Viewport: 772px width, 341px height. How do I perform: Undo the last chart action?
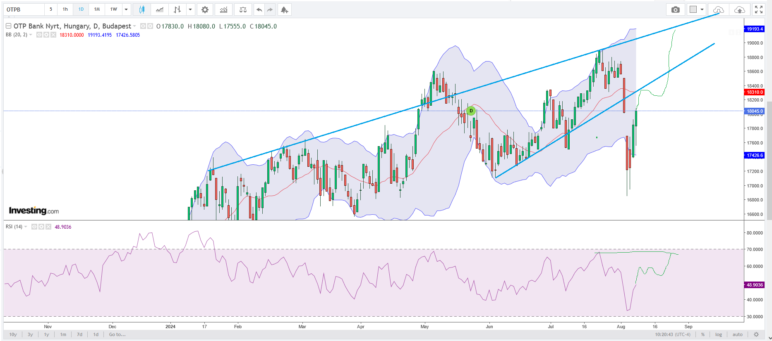point(259,9)
